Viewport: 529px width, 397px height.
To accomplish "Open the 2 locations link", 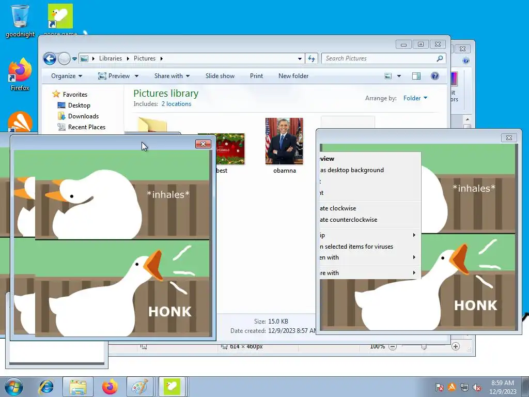I will (x=176, y=104).
